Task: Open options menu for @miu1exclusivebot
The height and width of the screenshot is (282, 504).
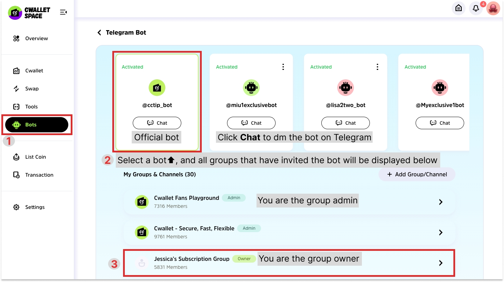Action: click(283, 67)
